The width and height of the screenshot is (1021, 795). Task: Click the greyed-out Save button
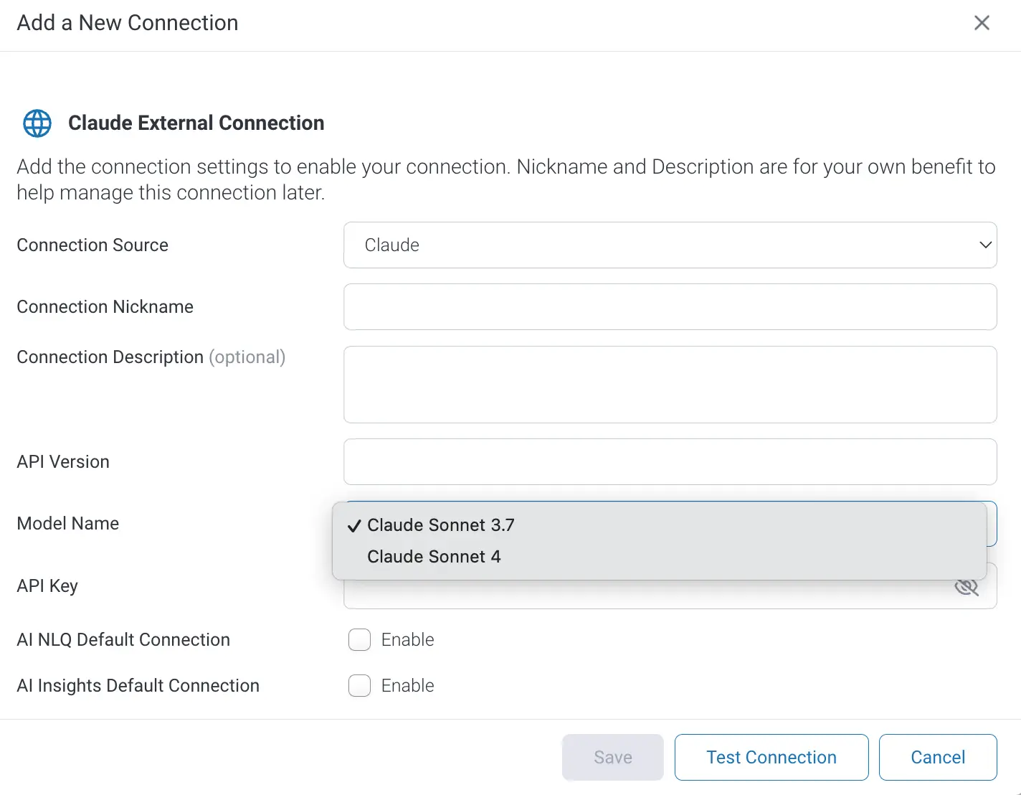[612, 757]
